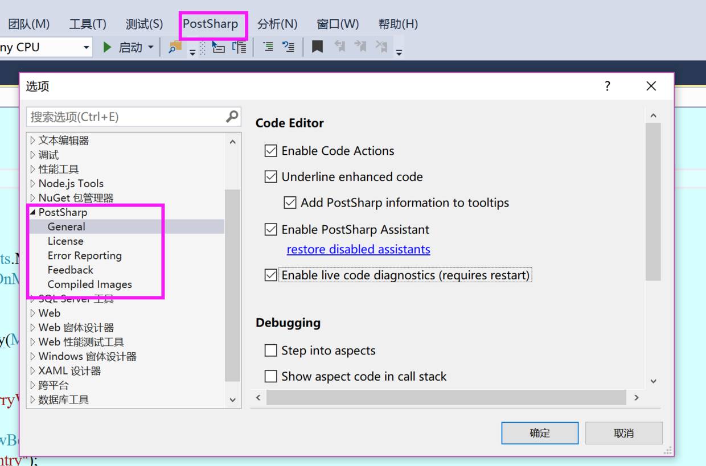Click the search magnifier in options search box
The image size is (706, 466).
click(x=232, y=116)
